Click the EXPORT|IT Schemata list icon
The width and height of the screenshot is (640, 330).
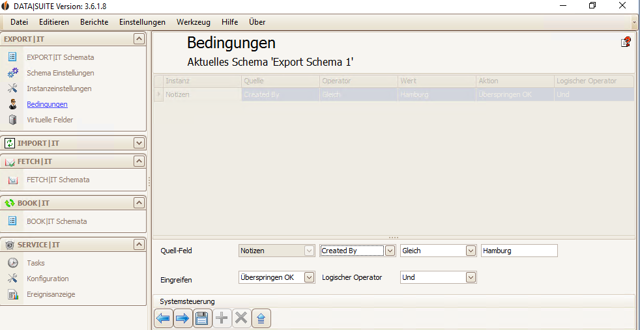[x=12, y=57]
